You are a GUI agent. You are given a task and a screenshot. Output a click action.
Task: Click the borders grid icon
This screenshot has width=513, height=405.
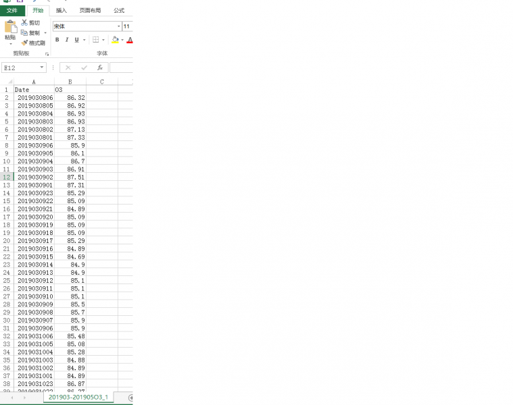[x=95, y=40]
